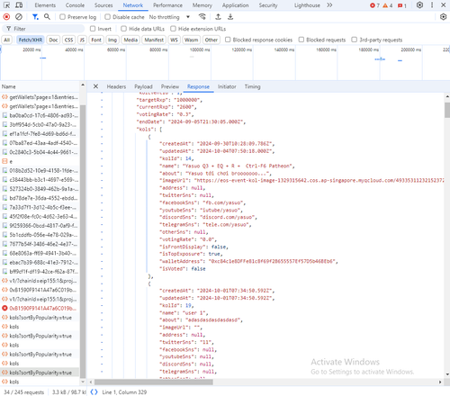Open the Headers tab of the request

tap(116, 86)
